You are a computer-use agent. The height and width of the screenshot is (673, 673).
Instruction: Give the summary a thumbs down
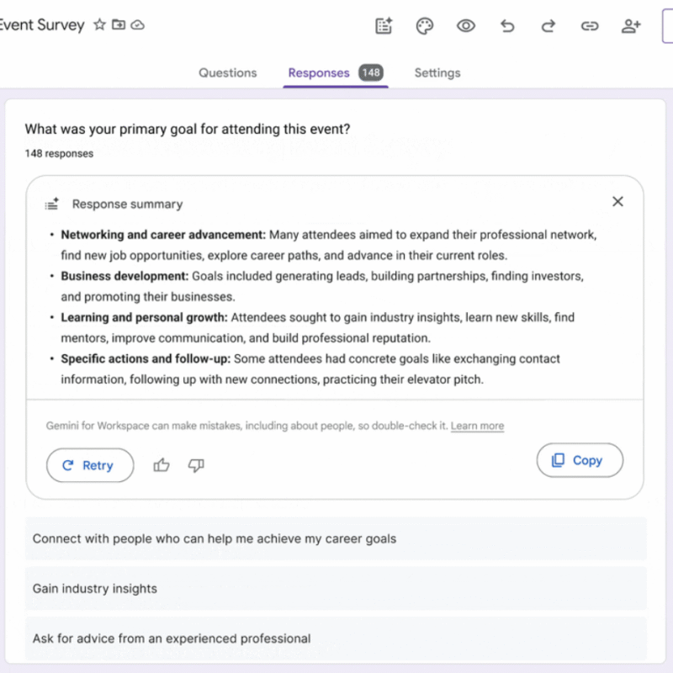click(196, 465)
